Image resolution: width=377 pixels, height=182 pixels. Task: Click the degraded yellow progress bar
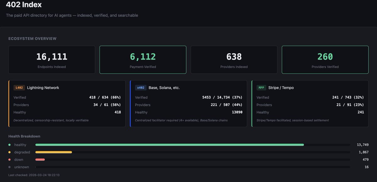click(x=54, y=152)
